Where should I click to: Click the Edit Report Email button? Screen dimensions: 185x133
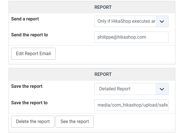pyautogui.click(x=33, y=54)
